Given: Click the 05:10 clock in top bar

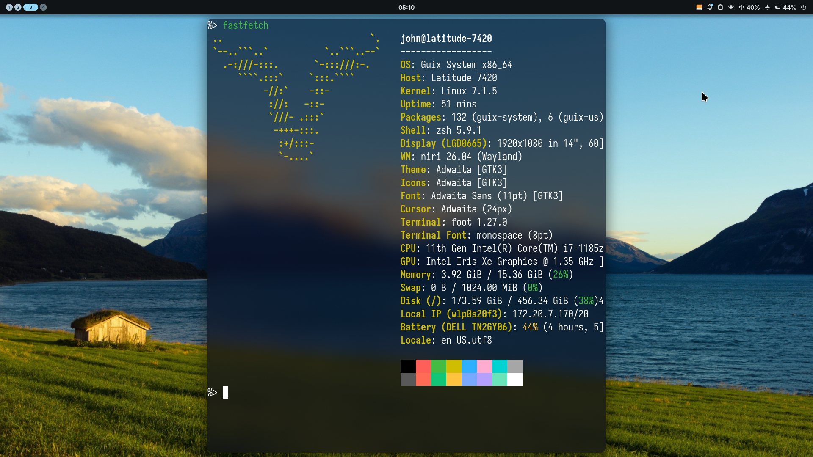Looking at the screenshot, I should [x=406, y=7].
